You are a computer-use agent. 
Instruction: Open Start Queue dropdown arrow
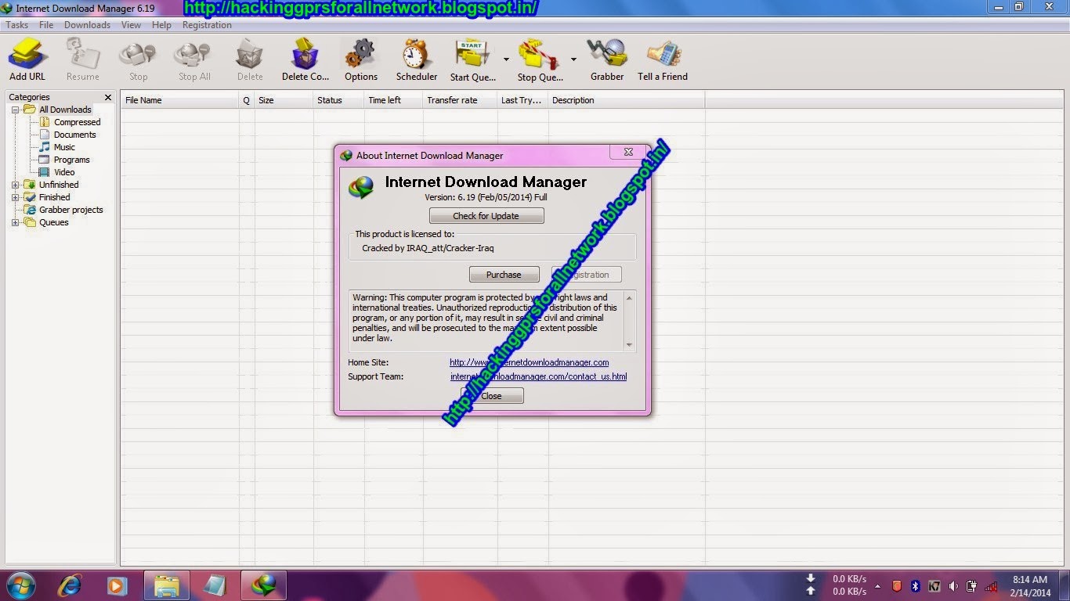click(506, 59)
